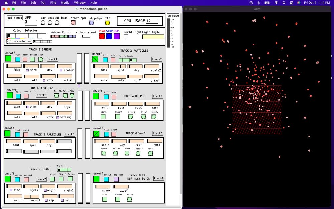The image size is (334, 209).
Task: Click the Track 6 Wave bang
Action: point(150,153)
